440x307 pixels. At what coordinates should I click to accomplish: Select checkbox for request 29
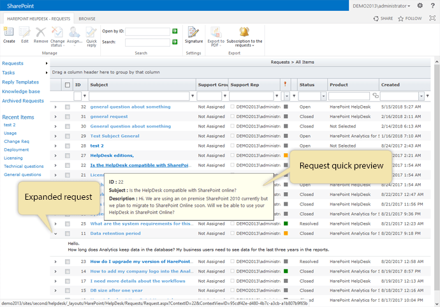[68, 136]
